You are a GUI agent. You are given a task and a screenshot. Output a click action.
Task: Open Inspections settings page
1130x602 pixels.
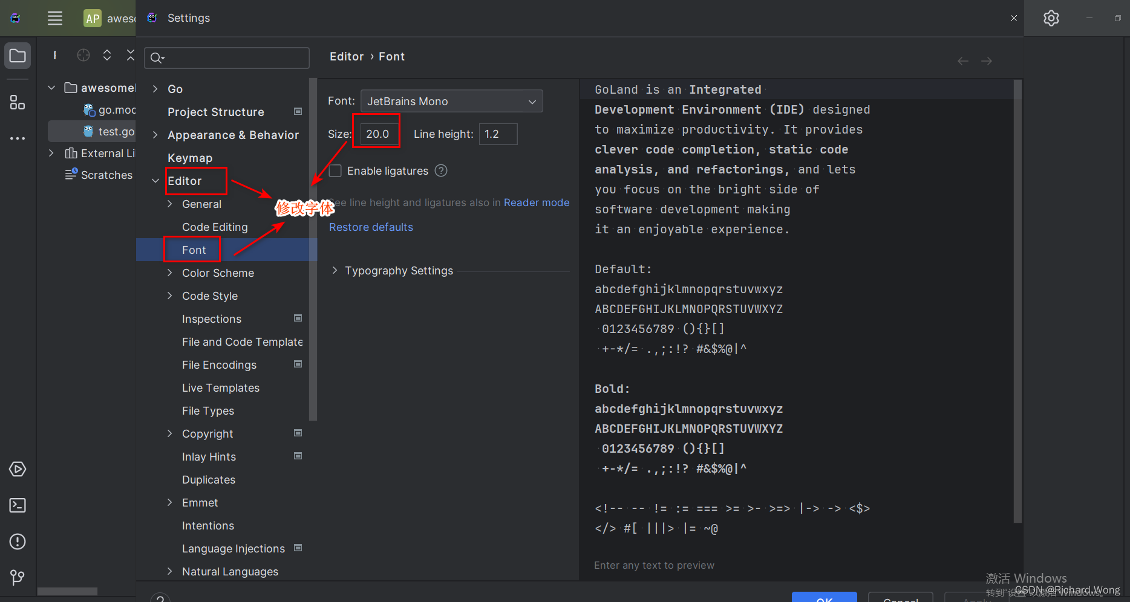[x=212, y=319]
